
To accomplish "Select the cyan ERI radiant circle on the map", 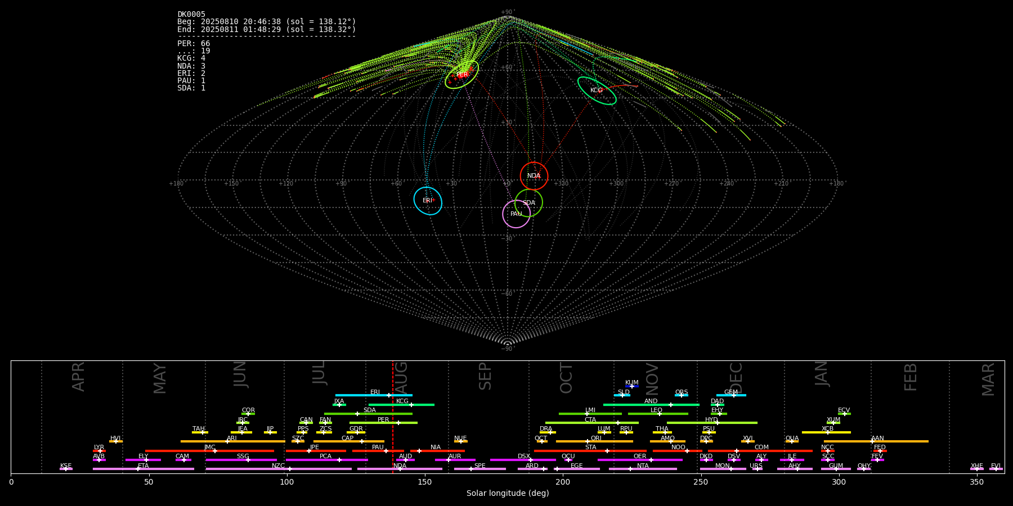I will point(428,201).
